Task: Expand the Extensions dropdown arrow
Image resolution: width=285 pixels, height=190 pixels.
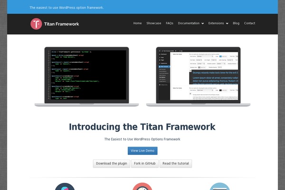Action: click(x=227, y=23)
